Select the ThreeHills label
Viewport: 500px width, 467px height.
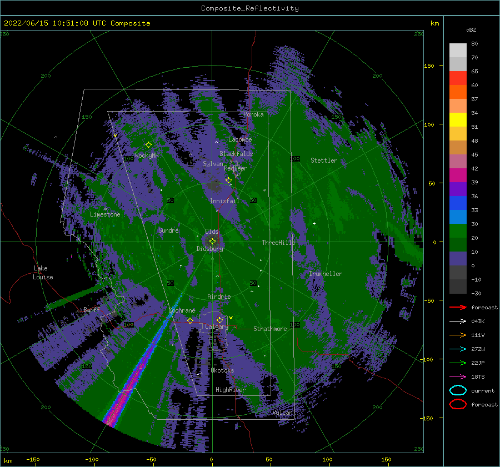click(278, 243)
